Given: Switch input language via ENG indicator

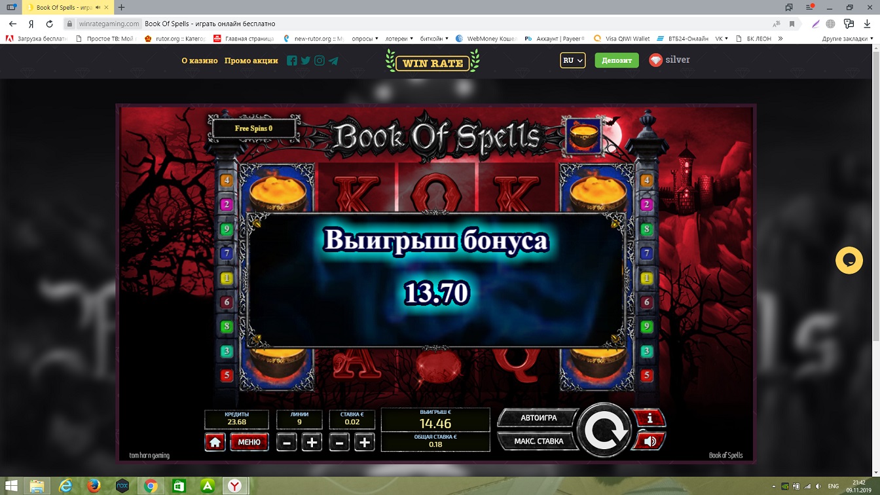Looking at the screenshot, I should tap(834, 486).
